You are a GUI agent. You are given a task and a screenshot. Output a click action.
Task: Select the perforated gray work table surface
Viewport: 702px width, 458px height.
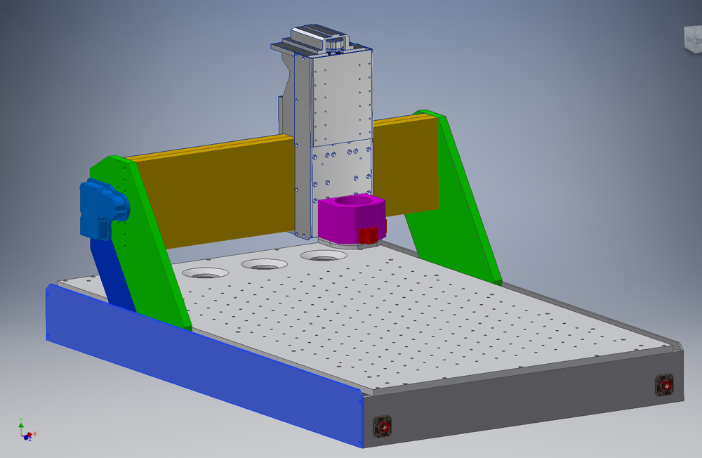(421, 316)
